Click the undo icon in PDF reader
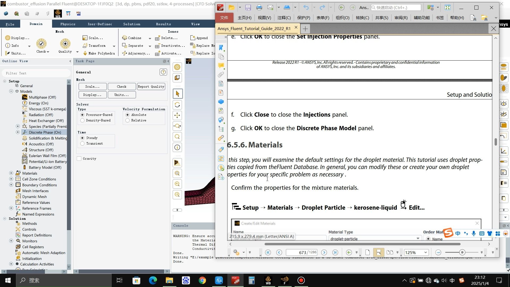The width and height of the screenshot is (510, 287). click(306, 7)
